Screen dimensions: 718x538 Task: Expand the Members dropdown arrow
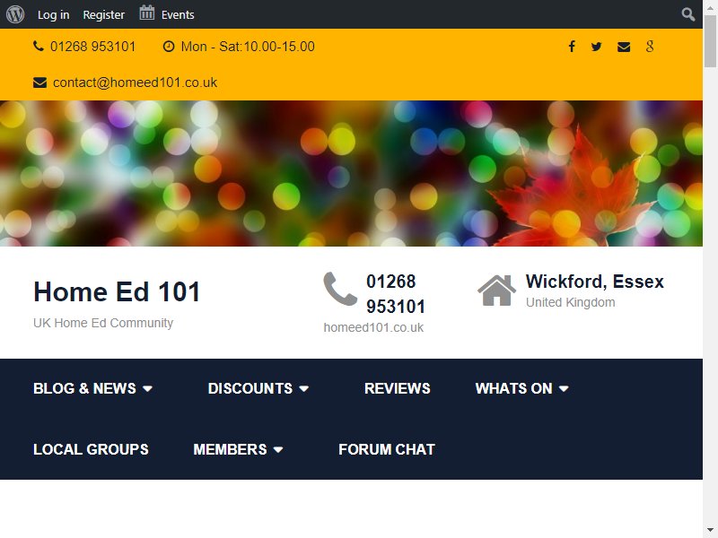(278, 450)
